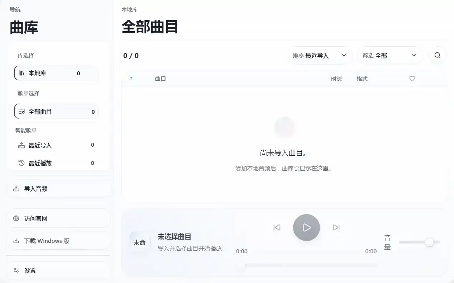Screen dimensions: 454x283
Task: Click the 0 / 0 track counter
Action: (131, 56)
